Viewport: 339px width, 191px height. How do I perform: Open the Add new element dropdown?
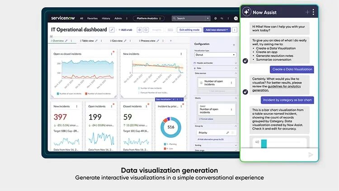(217, 30)
